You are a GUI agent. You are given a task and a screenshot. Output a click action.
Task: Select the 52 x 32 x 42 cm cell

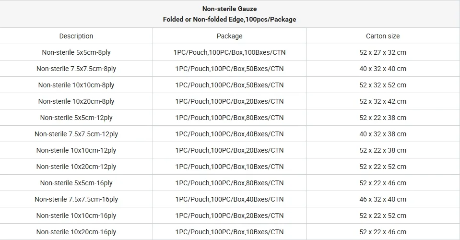tap(383, 101)
